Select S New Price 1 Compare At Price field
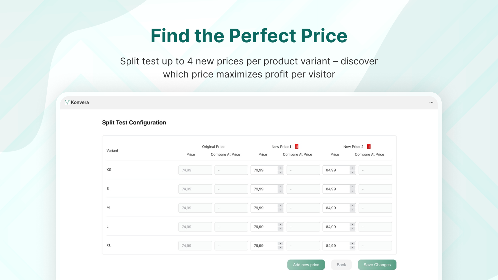The image size is (498, 280). (303, 189)
